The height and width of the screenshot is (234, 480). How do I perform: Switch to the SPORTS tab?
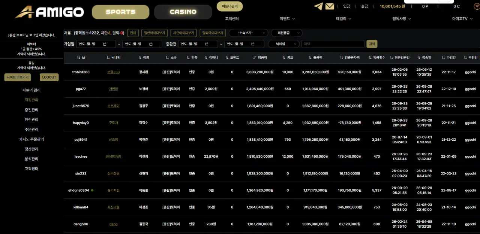pyautogui.click(x=120, y=12)
